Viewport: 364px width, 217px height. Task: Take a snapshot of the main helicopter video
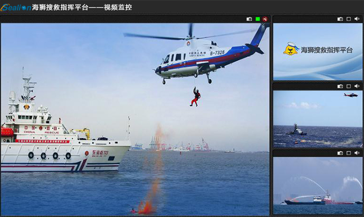point(249,19)
